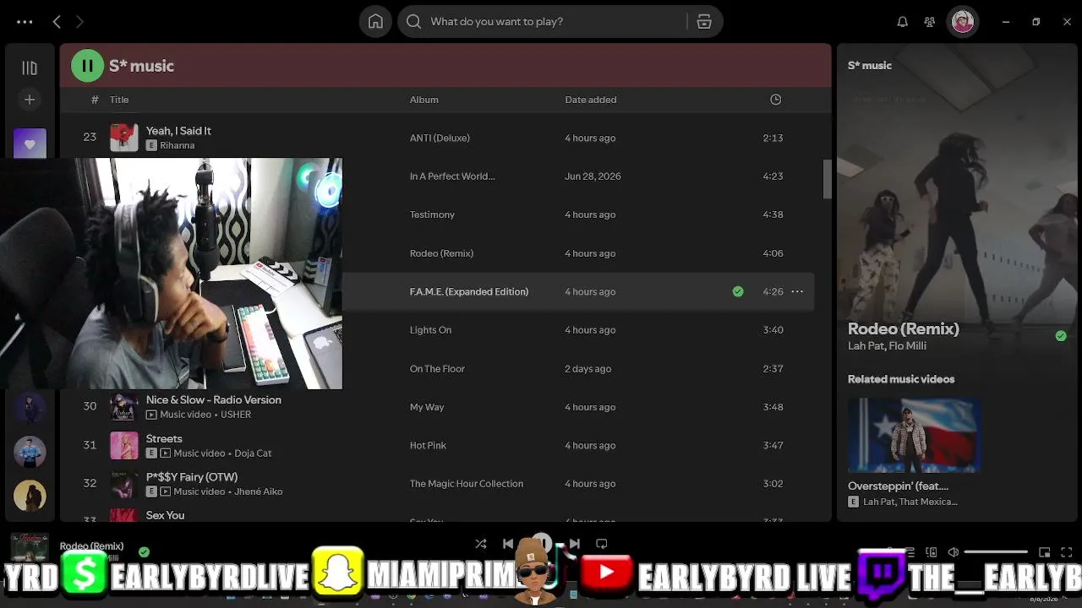Toggle repeat in the player bar
Screen dimensions: 1082x608
tap(602, 545)
